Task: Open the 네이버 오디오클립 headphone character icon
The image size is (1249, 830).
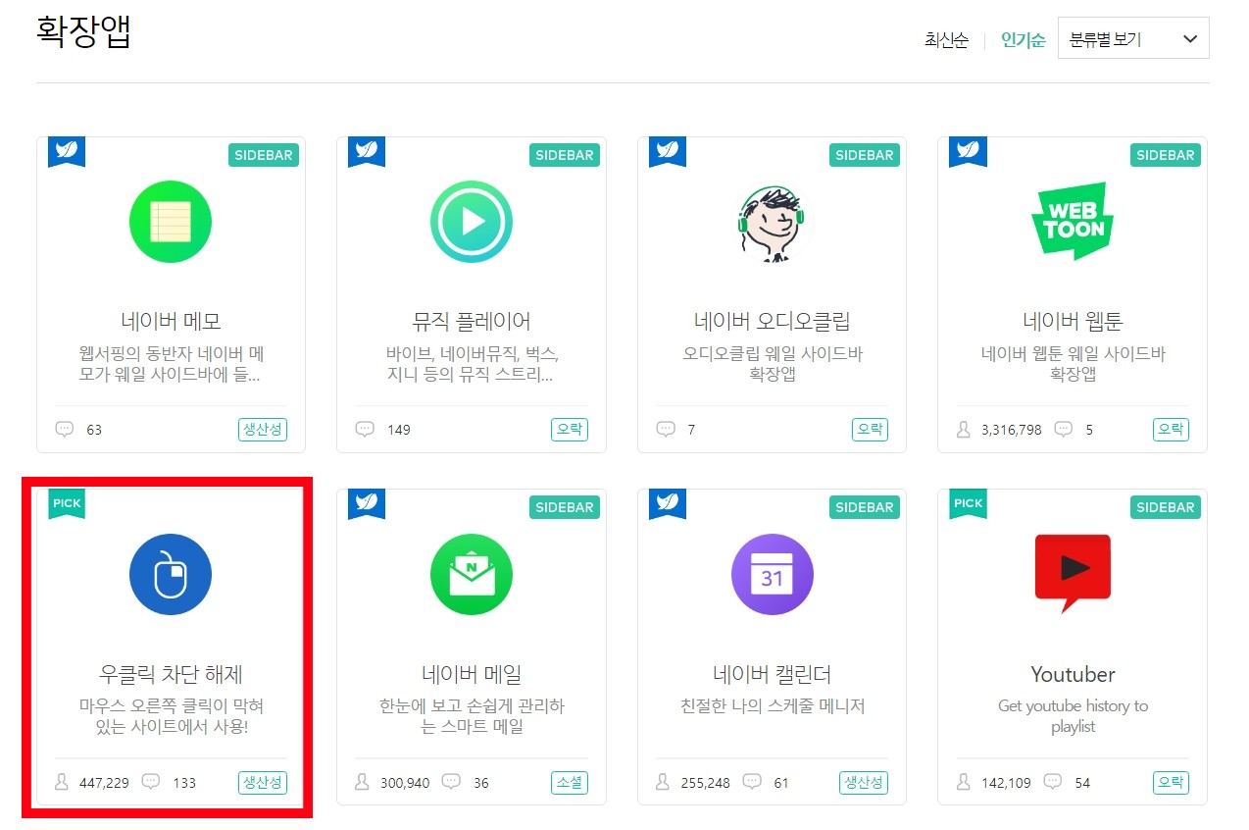Action: [x=772, y=224]
